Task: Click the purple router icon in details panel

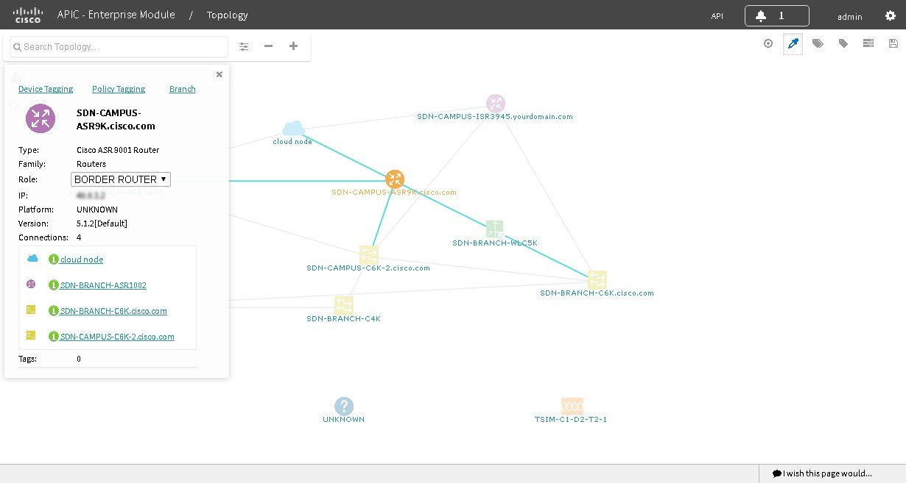Action: [41, 118]
